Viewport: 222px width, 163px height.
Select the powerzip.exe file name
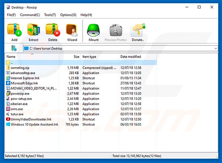click(20, 94)
